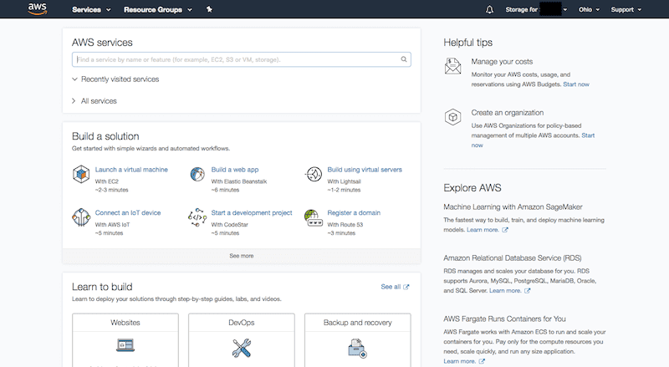Screen dimensions: 669x367
Task: Focus the Find a service search field
Action: 242,59
